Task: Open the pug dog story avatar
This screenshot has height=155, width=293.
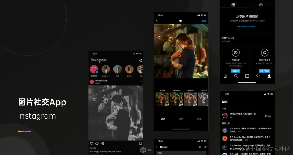Action: 129,69
